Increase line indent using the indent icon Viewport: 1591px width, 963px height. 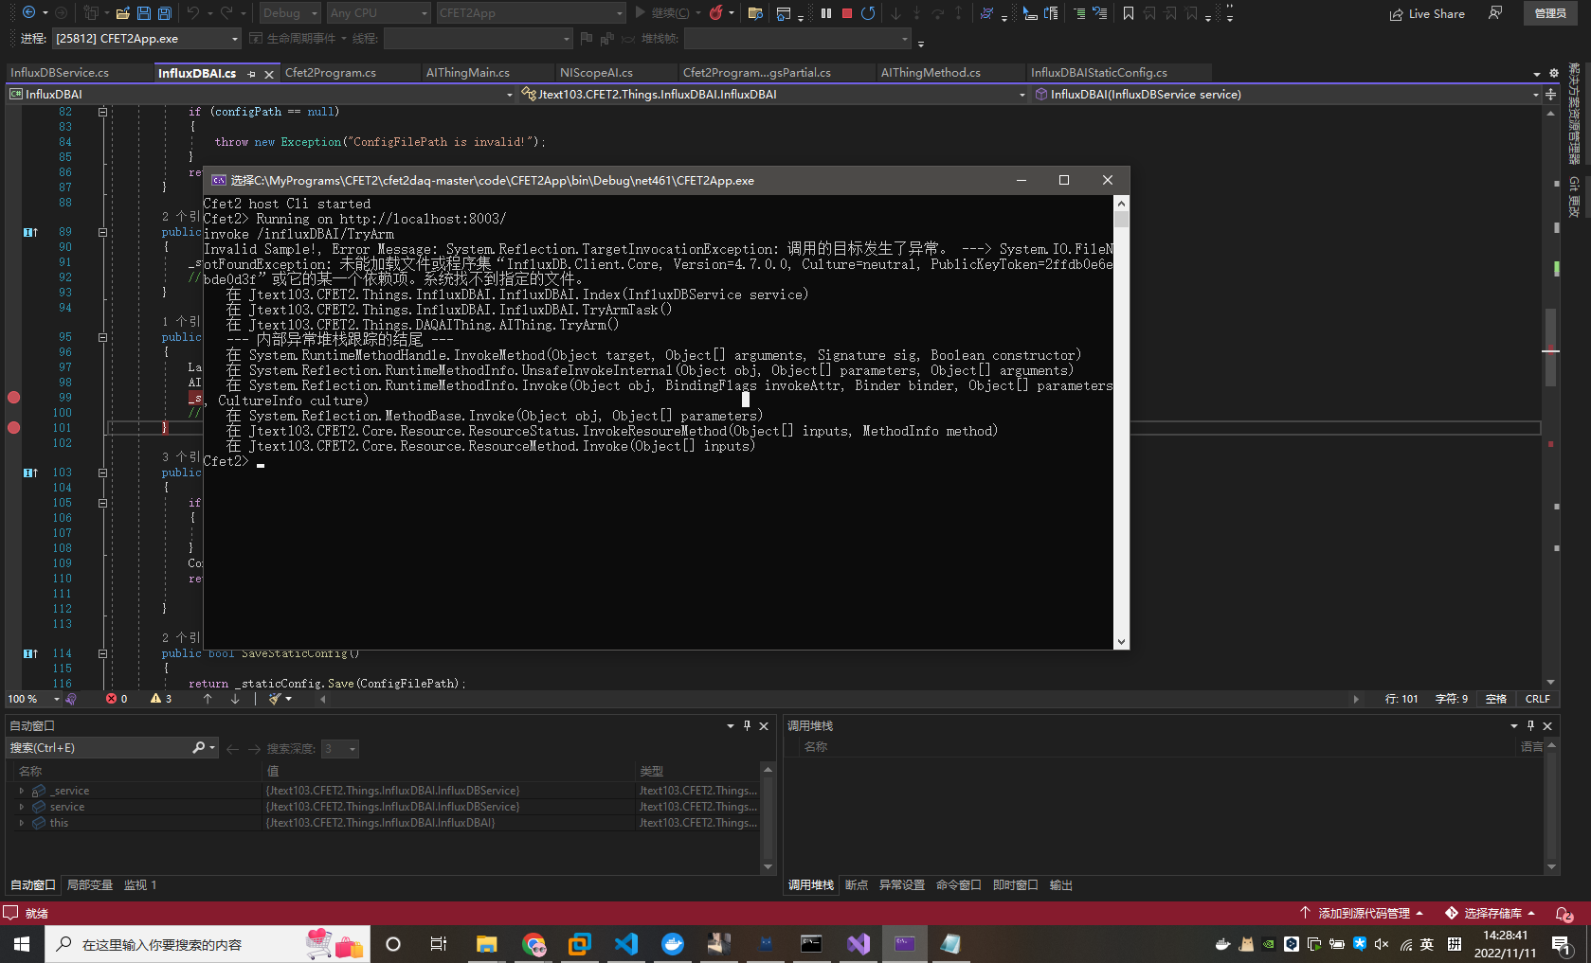[x=1078, y=13]
